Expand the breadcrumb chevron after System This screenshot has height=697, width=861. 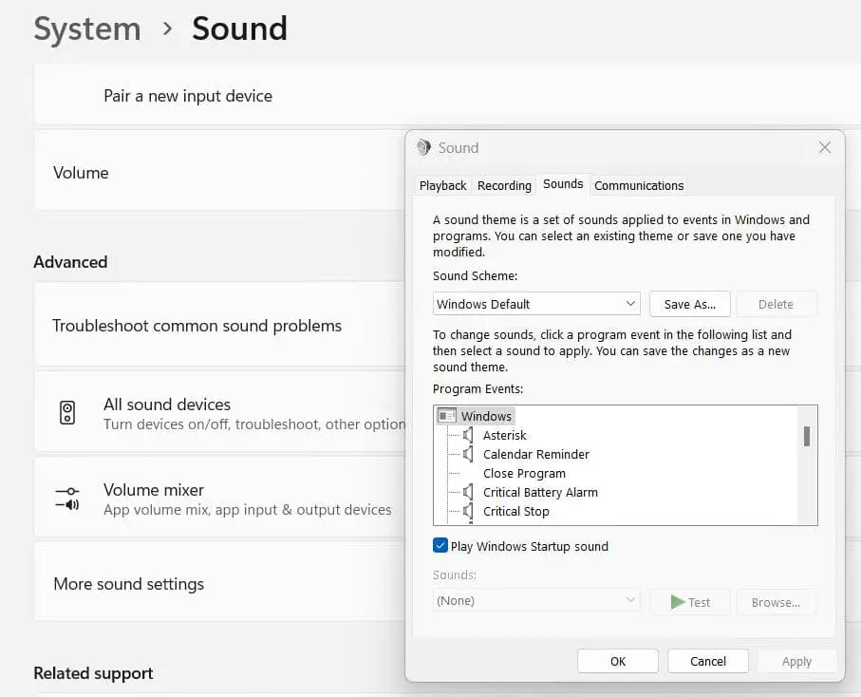[167, 29]
